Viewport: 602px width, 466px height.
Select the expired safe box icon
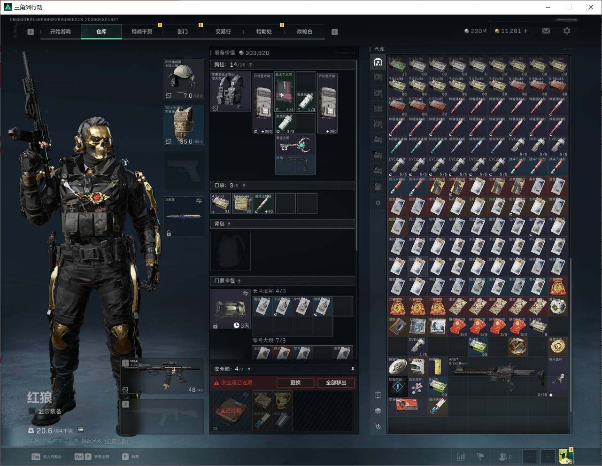pyautogui.click(x=231, y=411)
